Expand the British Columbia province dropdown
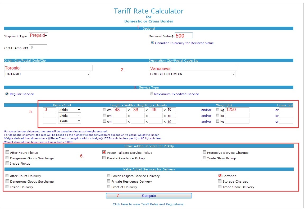 (x=192, y=74)
